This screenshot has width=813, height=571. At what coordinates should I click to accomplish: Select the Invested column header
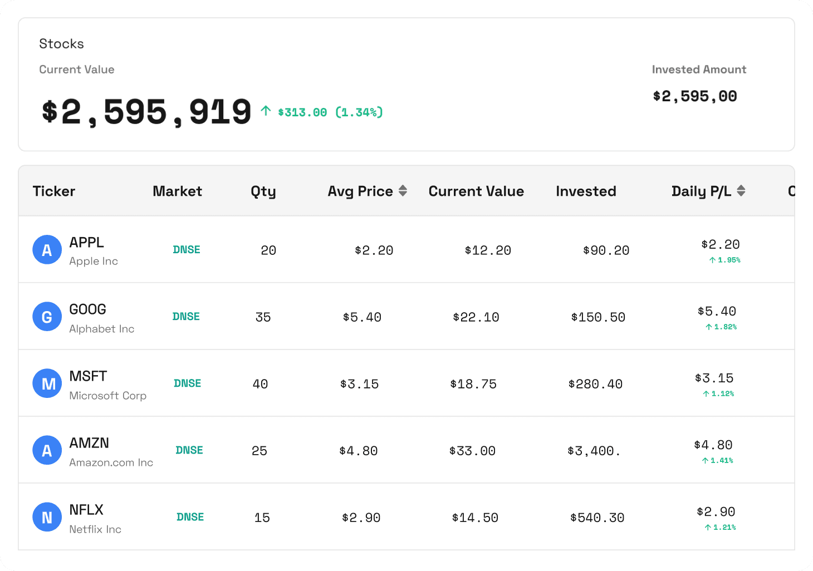[585, 191]
